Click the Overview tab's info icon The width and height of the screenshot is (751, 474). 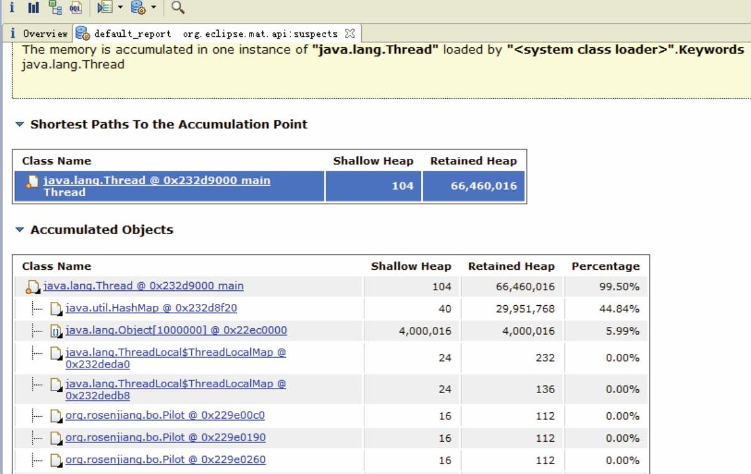click(13, 33)
